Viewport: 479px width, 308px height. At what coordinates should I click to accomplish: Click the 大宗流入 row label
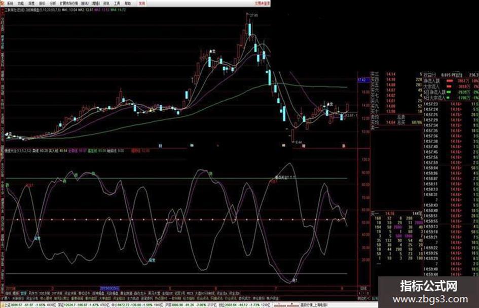tap(431, 86)
